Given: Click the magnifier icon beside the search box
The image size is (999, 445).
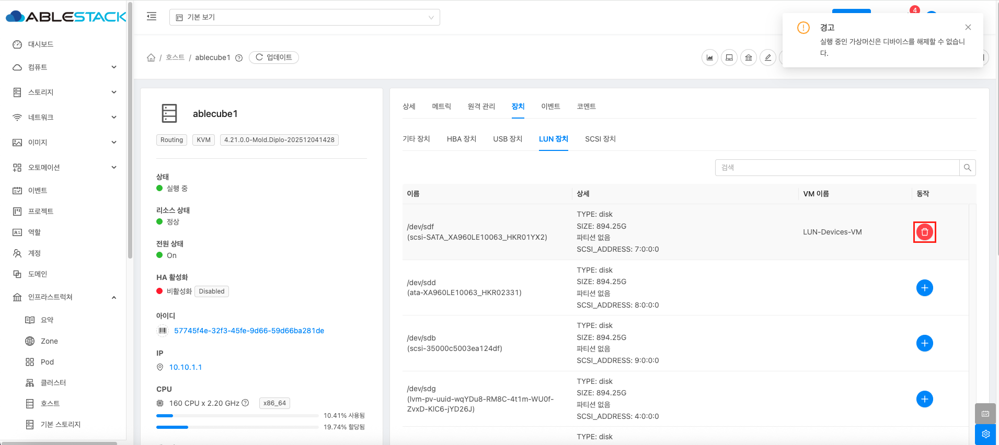Looking at the screenshot, I should (x=967, y=168).
